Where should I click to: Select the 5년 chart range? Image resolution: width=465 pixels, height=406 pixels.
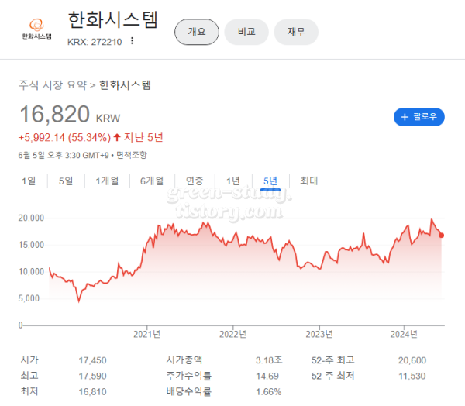[x=270, y=181]
